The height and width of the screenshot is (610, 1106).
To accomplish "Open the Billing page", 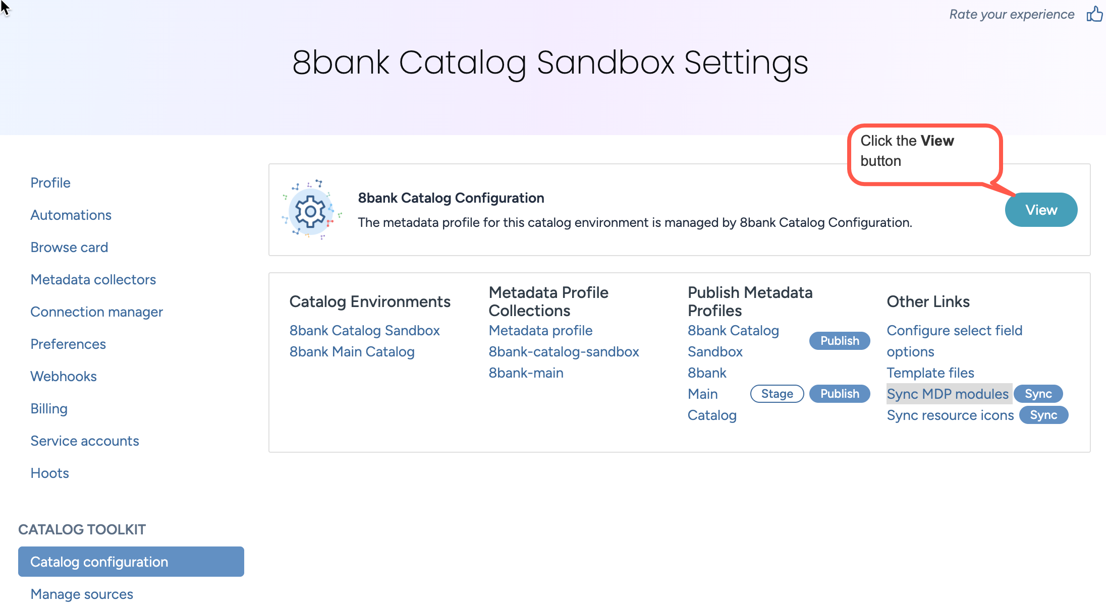I will click(48, 408).
